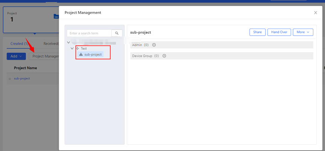Collapse the Test tree node

[x=72, y=48]
